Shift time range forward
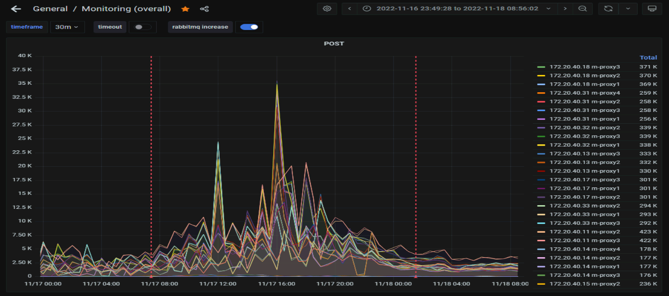The height and width of the screenshot is (296, 669). click(x=565, y=9)
